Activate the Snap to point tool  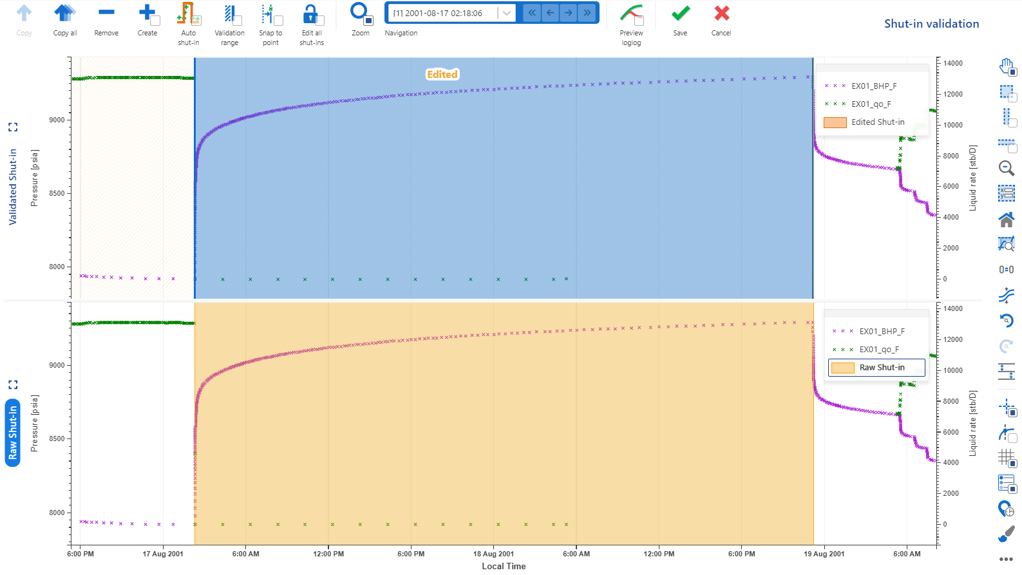pyautogui.click(x=270, y=24)
